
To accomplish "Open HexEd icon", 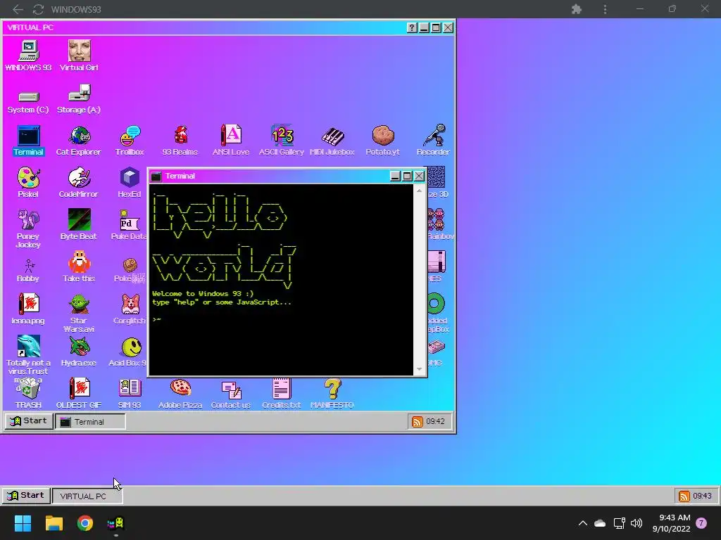I will click(130, 183).
